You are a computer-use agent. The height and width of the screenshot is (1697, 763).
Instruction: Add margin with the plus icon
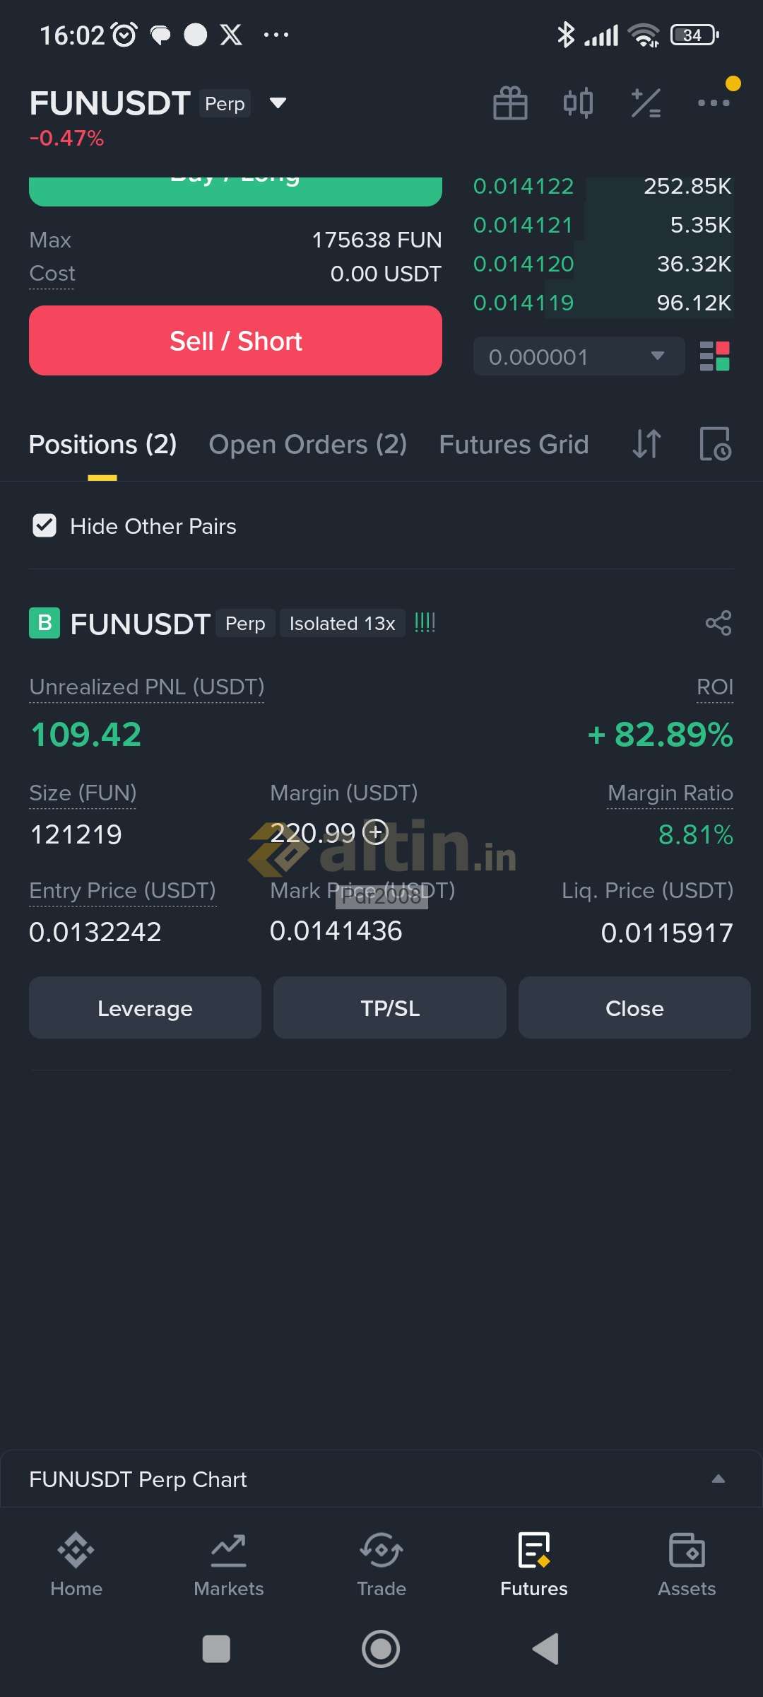(x=375, y=832)
